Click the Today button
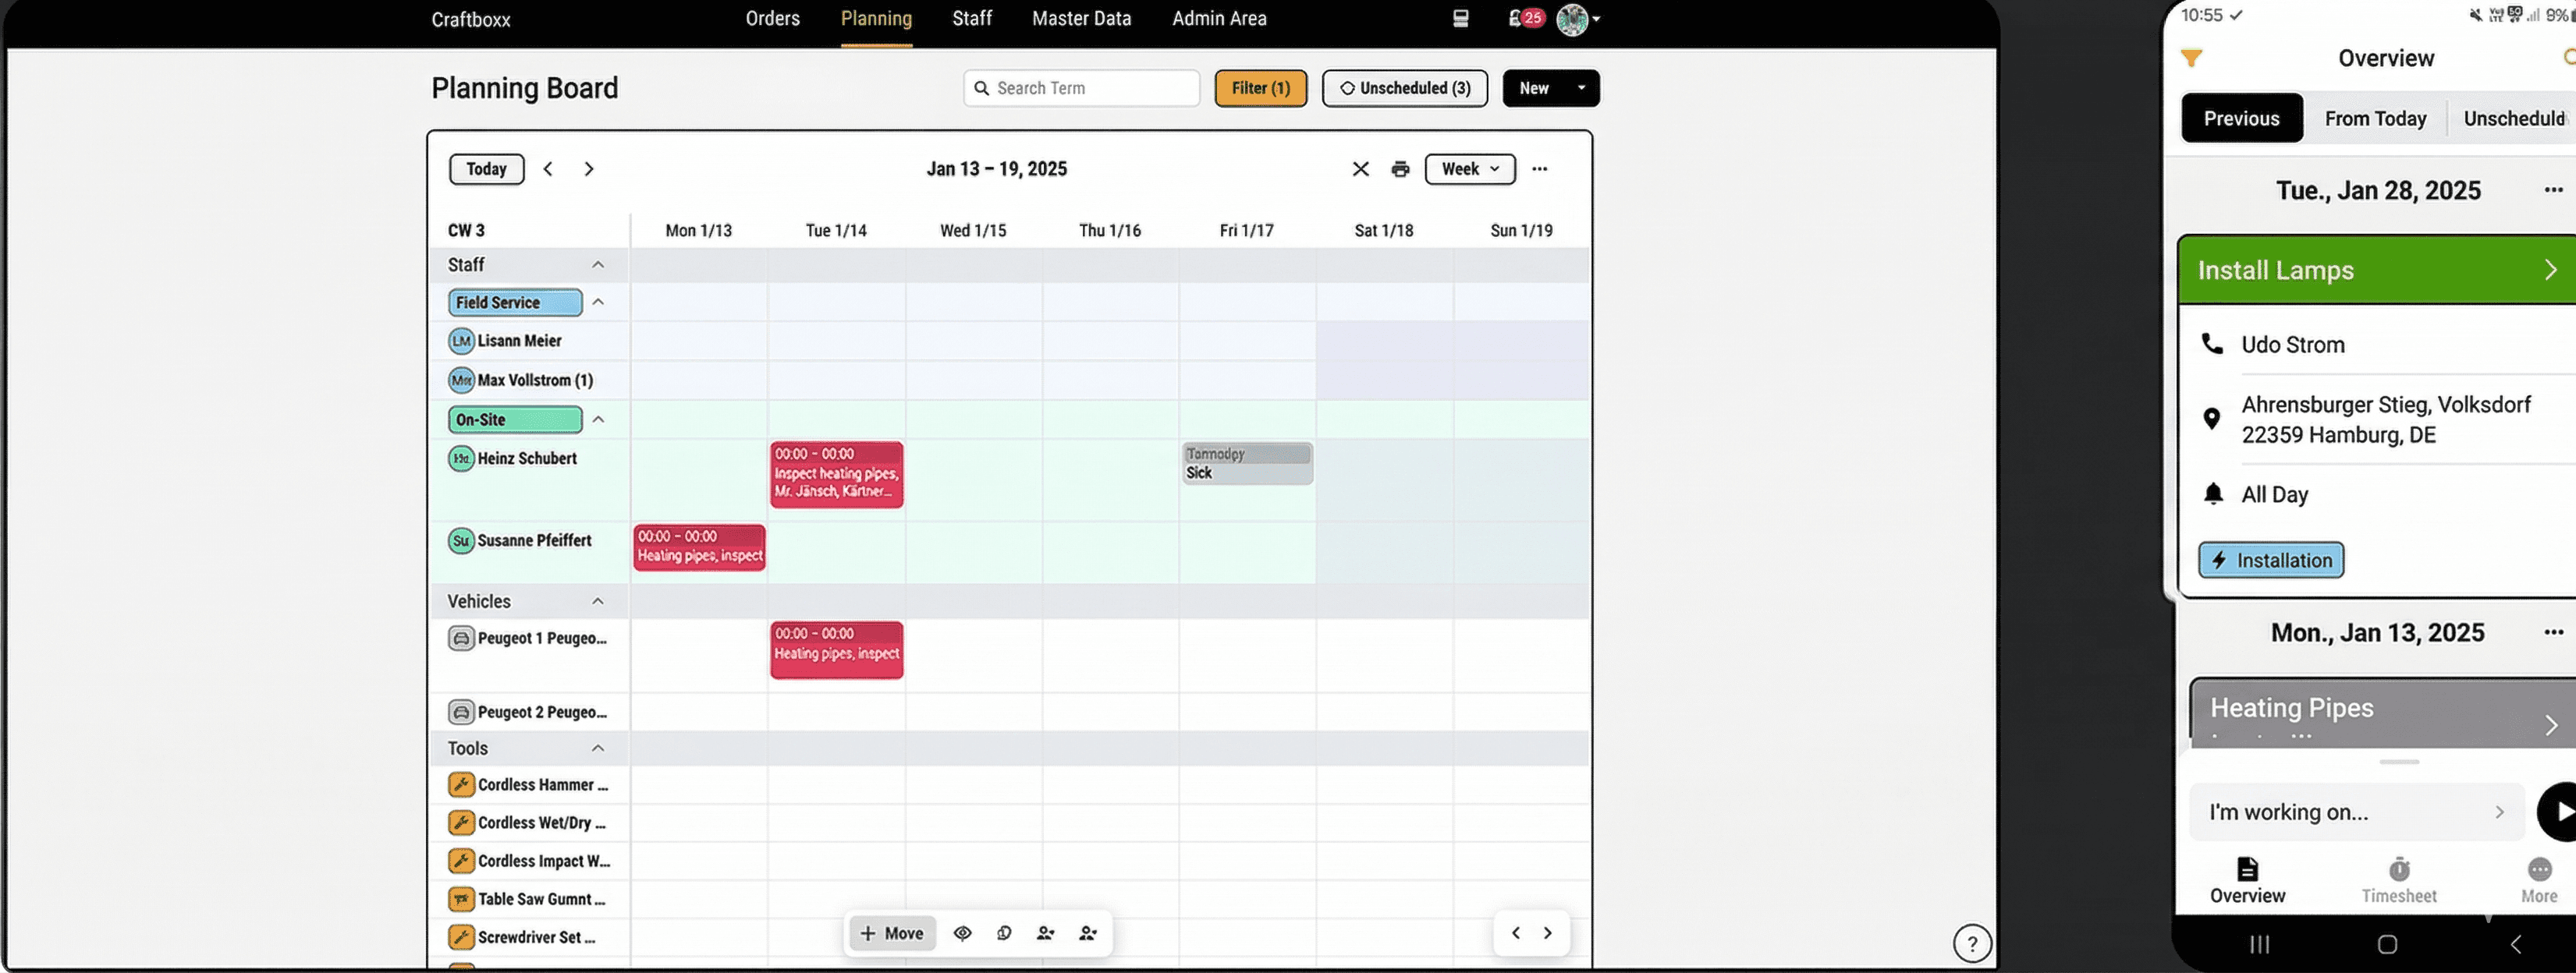Screen dimensions: 2576x973 486,169
